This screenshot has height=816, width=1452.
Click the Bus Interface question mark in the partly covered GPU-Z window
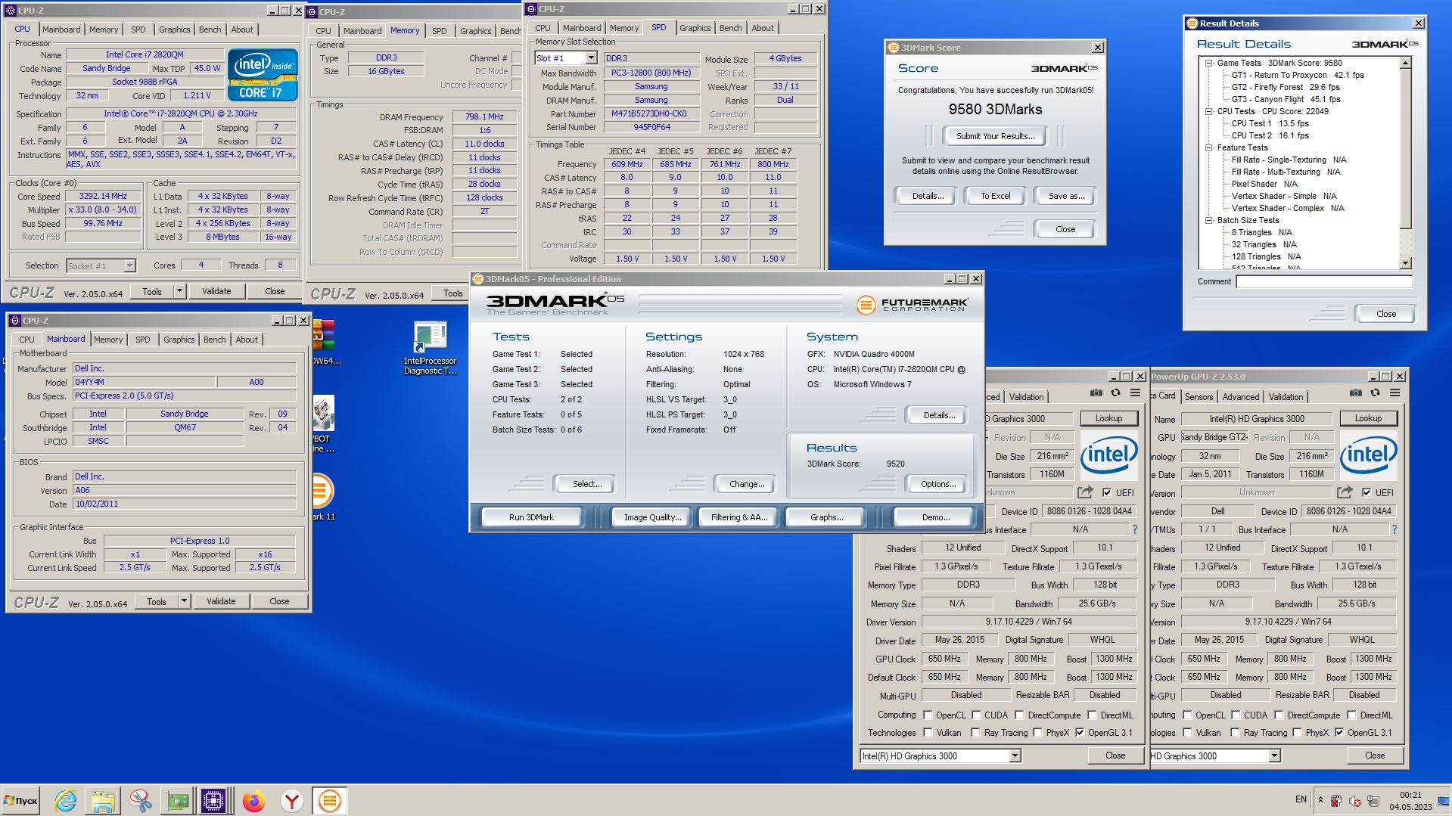tap(1135, 529)
